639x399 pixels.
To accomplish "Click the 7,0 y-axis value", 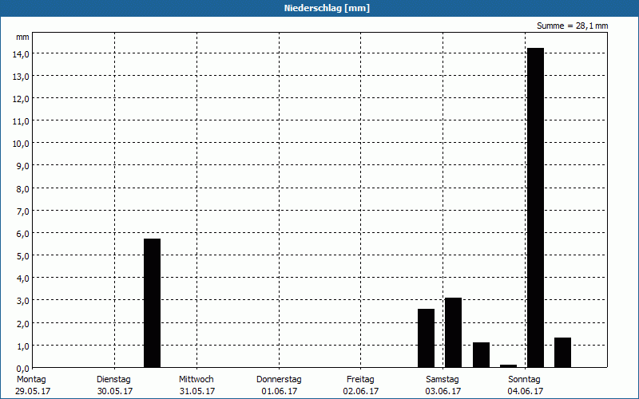I will (x=22, y=211).
